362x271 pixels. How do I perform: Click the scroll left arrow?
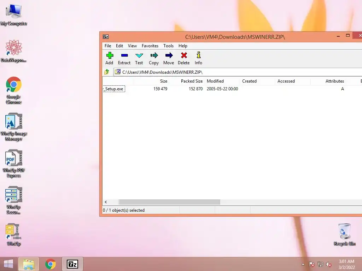(106, 202)
